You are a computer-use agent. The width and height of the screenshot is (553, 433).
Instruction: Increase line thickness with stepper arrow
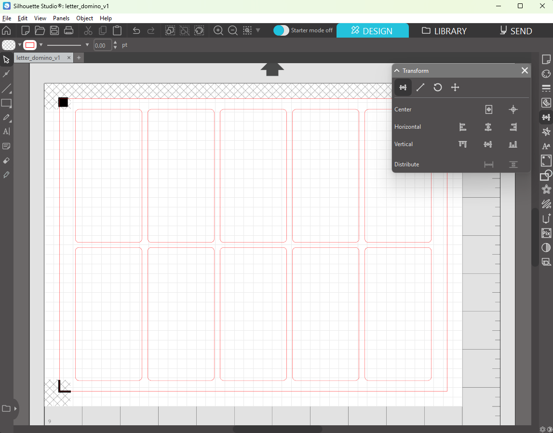(x=115, y=42)
